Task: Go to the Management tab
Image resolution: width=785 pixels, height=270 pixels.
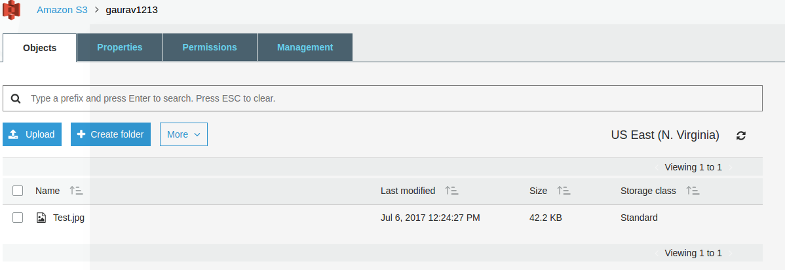Action: (305, 47)
